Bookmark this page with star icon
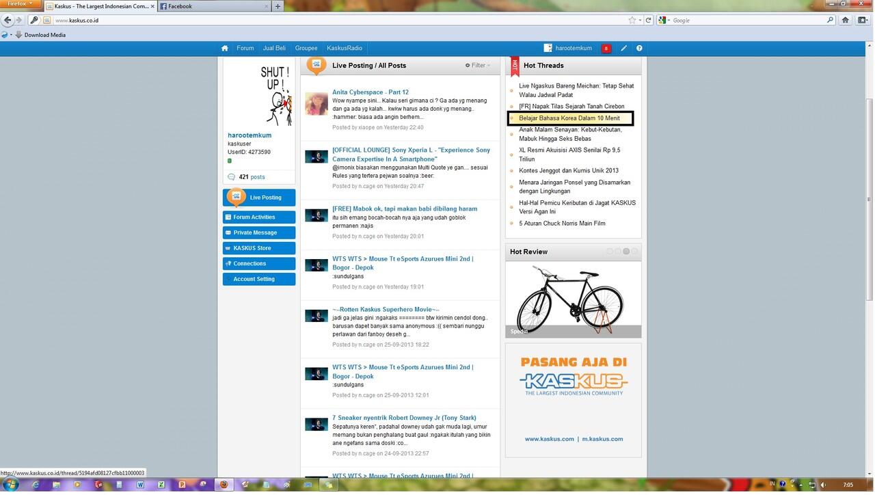The width and height of the screenshot is (875, 495). click(x=632, y=21)
